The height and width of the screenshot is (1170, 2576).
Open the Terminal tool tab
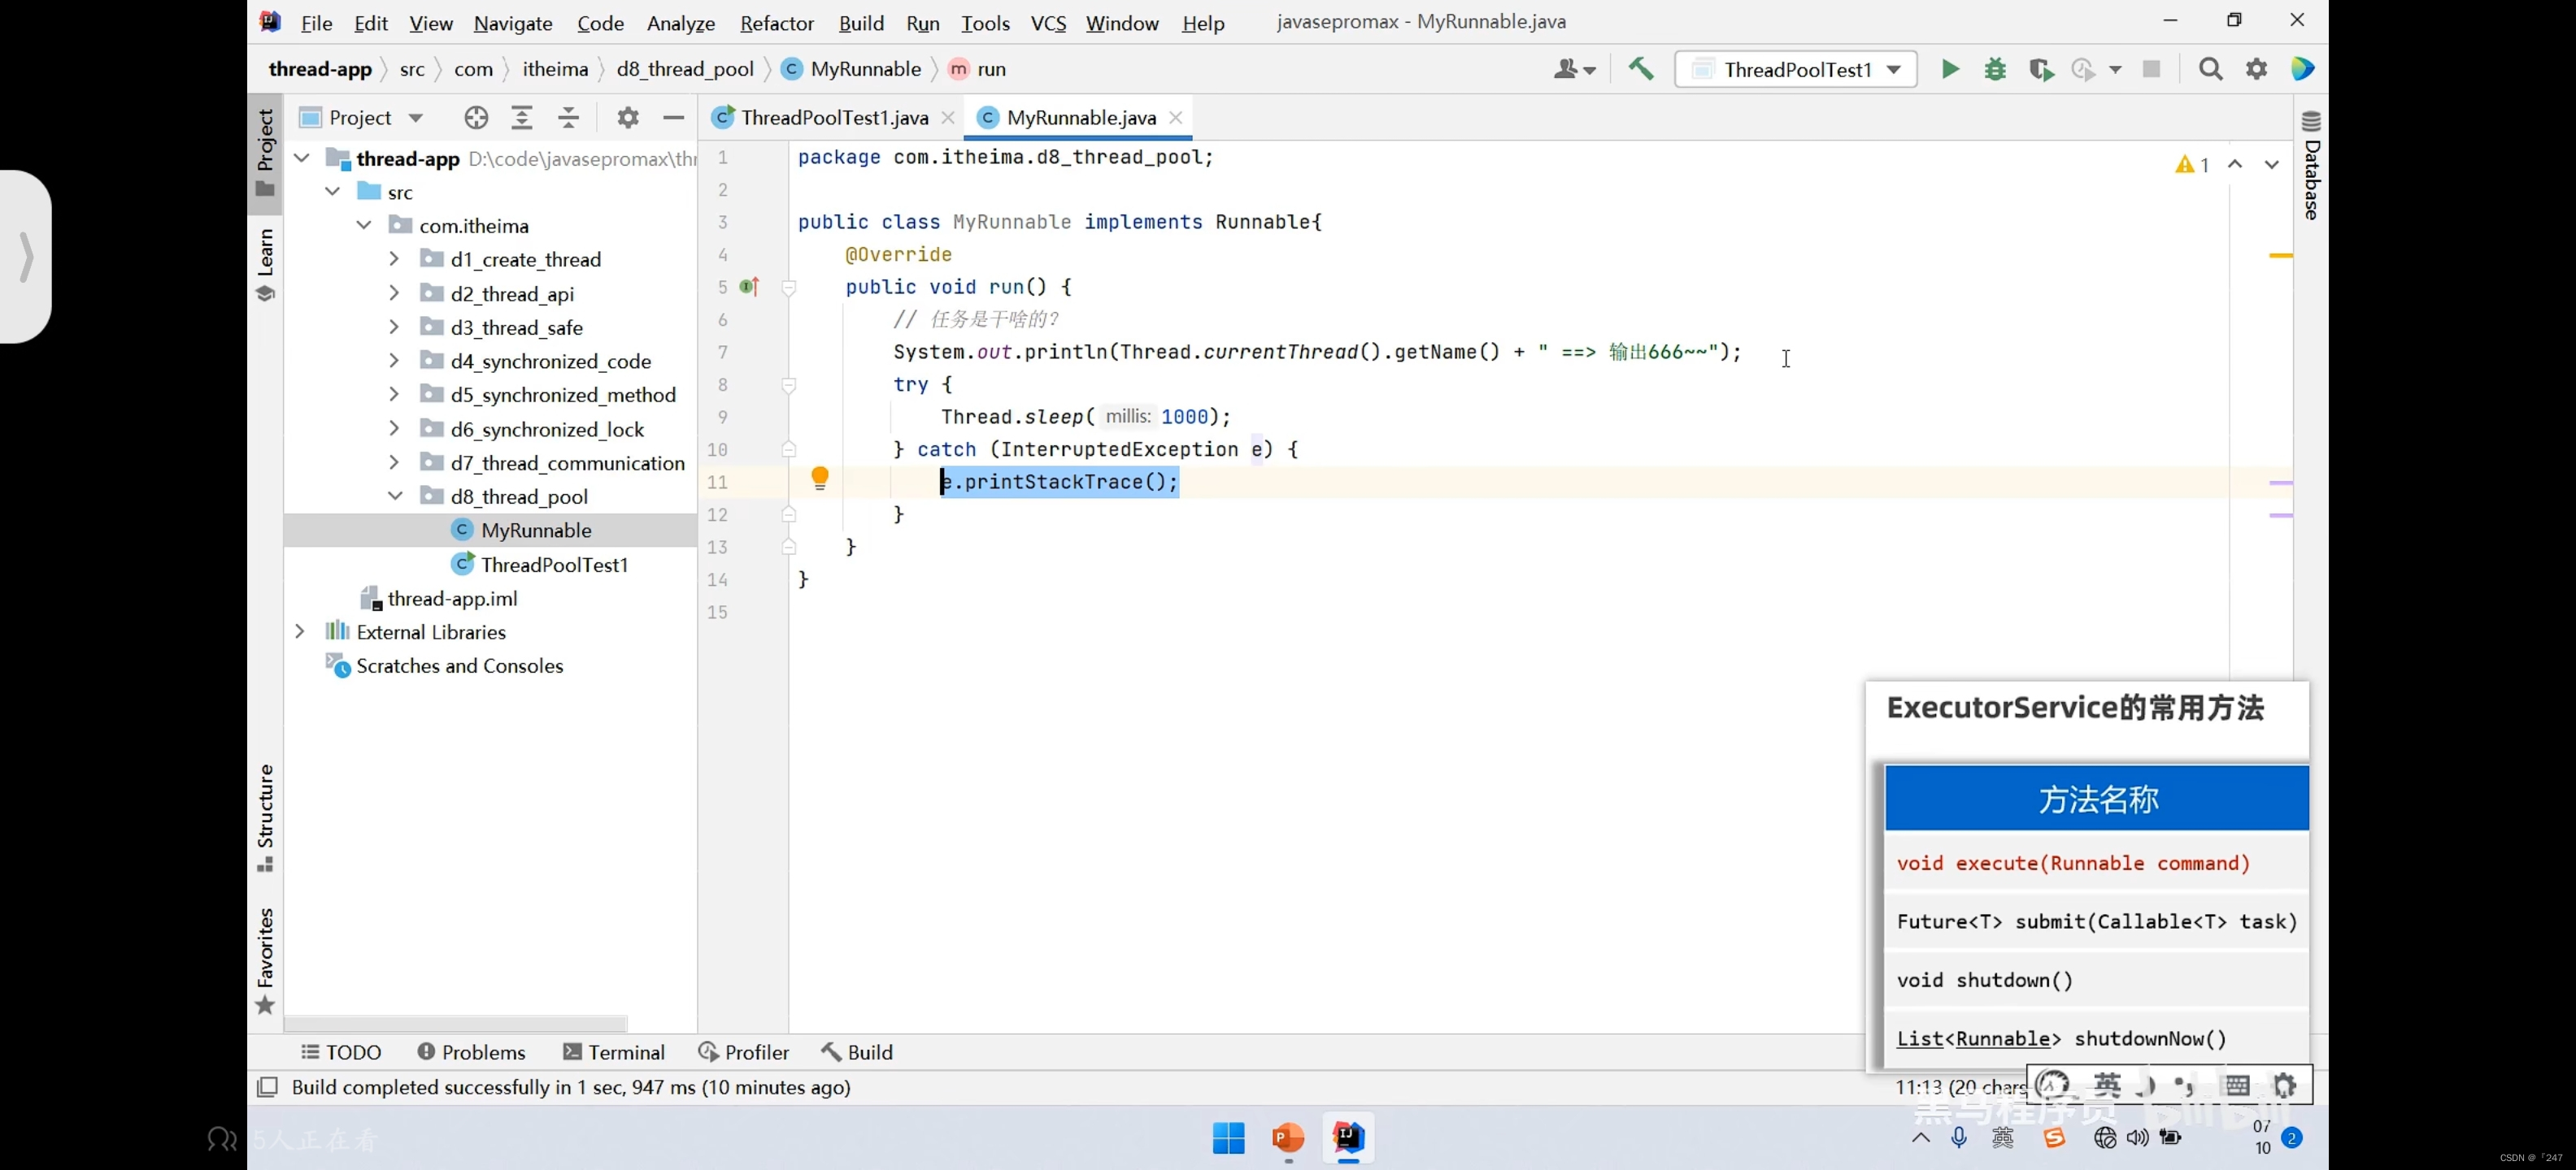point(613,1052)
